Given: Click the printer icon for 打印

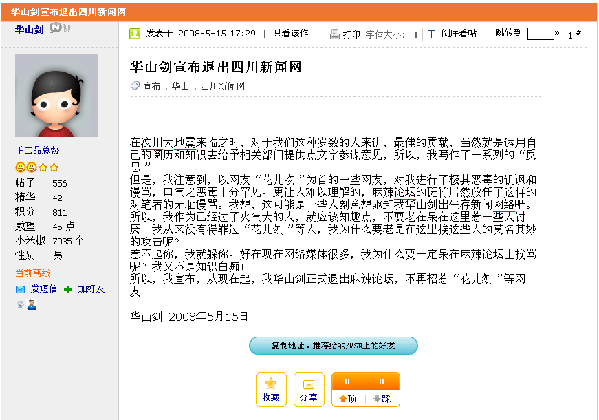Looking at the screenshot, I should pyautogui.click(x=335, y=34).
